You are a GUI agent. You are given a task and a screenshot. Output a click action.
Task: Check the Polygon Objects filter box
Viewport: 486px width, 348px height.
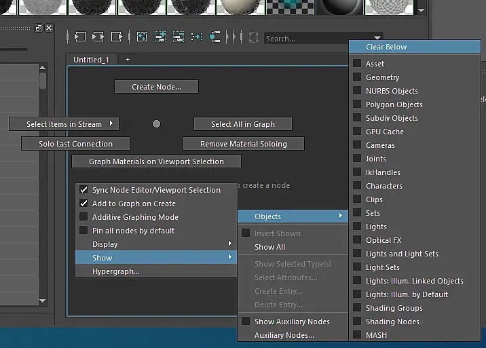click(x=357, y=104)
